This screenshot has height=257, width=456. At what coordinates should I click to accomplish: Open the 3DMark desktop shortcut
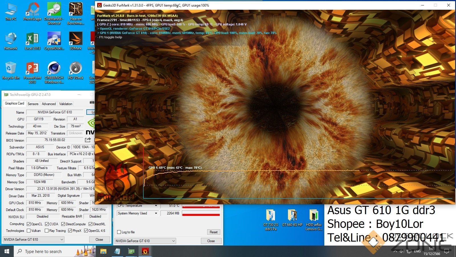point(76,41)
